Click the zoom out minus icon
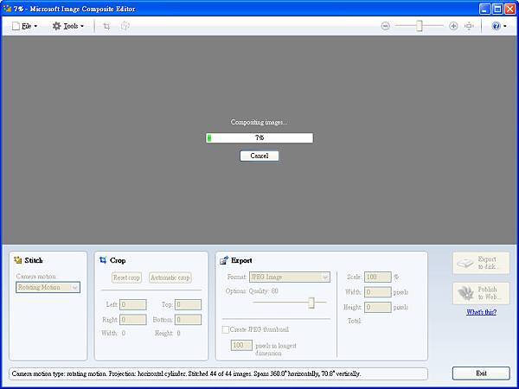This screenshot has width=519, height=389. (x=385, y=26)
